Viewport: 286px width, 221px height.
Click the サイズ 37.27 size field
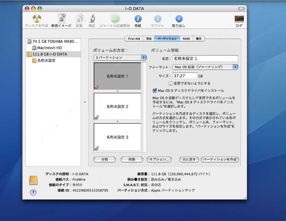pos(185,76)
